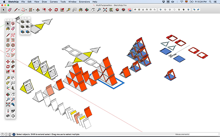Screen dimensions: 220x137
Task: Select the 3D Text tool in the palette
Action: pyautogui.click(x=13, y=88)
